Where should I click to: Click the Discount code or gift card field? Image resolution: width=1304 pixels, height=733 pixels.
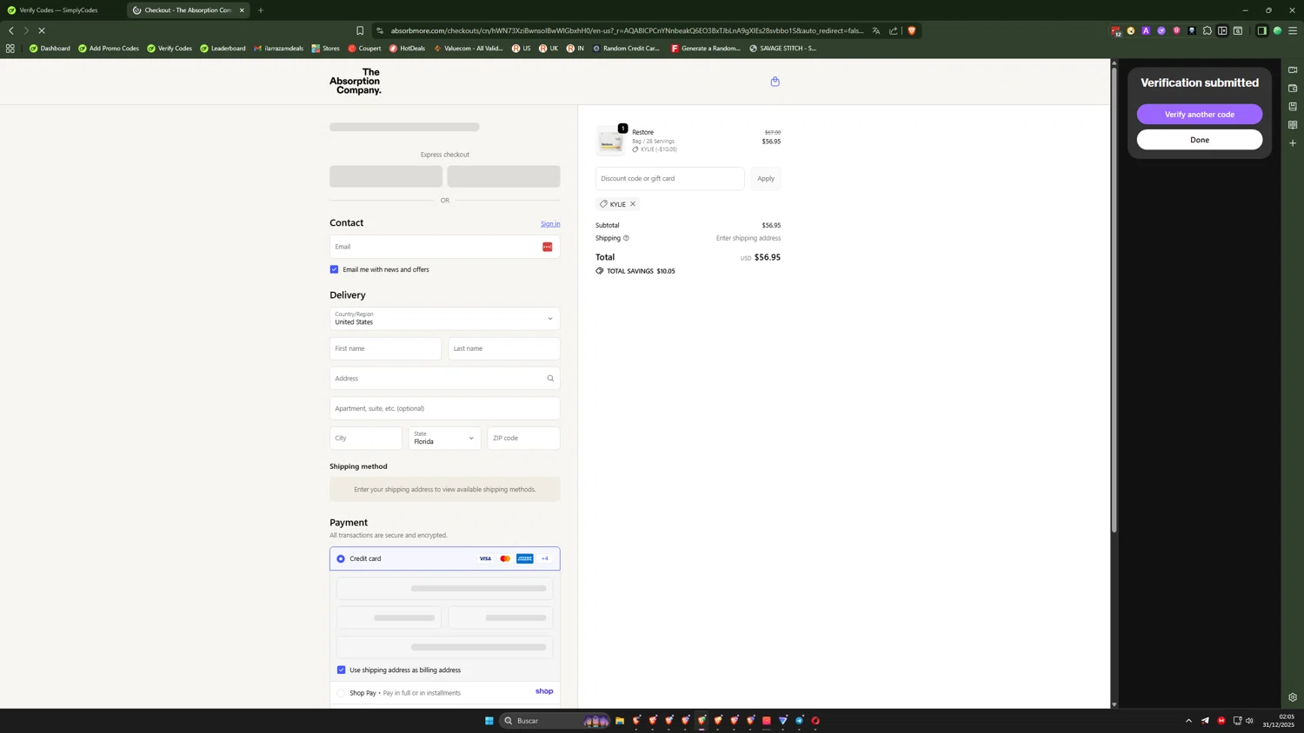click(669, 178)
